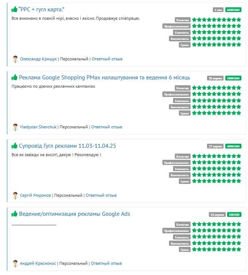This screenshot has width=248, height=275.
Task: Click the 30 апреля date badge
Action: pos(215,78)
